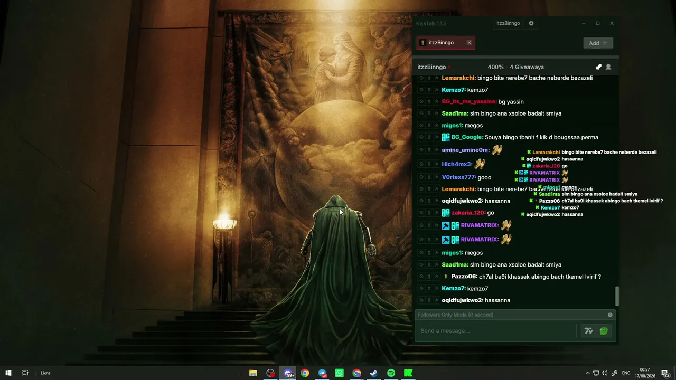676x380 pixels.
Task: Click hourglass timeout icon on V0rtexx777 row
Action: click(429, 177)
